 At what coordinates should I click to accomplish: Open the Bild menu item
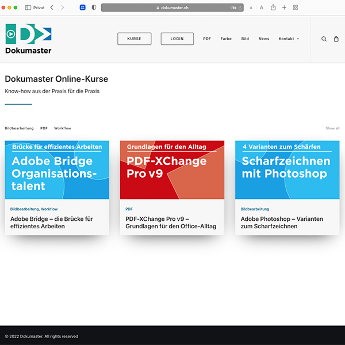245,39
